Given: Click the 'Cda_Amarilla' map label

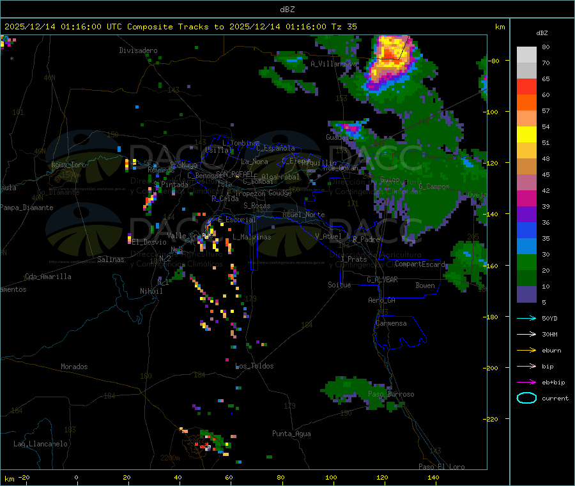Looking at the screenshot, I should pyautogui.click(x=48, y=277).
